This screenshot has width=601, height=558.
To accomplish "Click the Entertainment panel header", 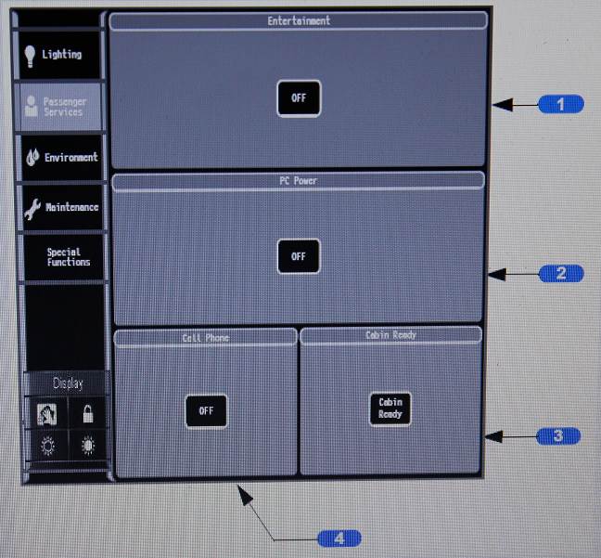I will tap(299, 20).
